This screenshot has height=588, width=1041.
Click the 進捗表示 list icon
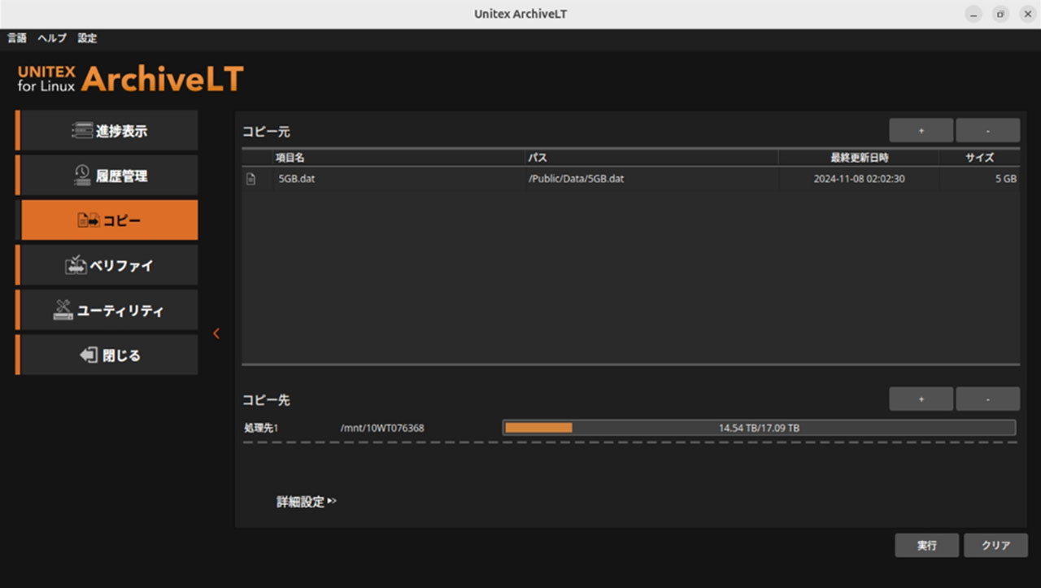pos(82,131)
